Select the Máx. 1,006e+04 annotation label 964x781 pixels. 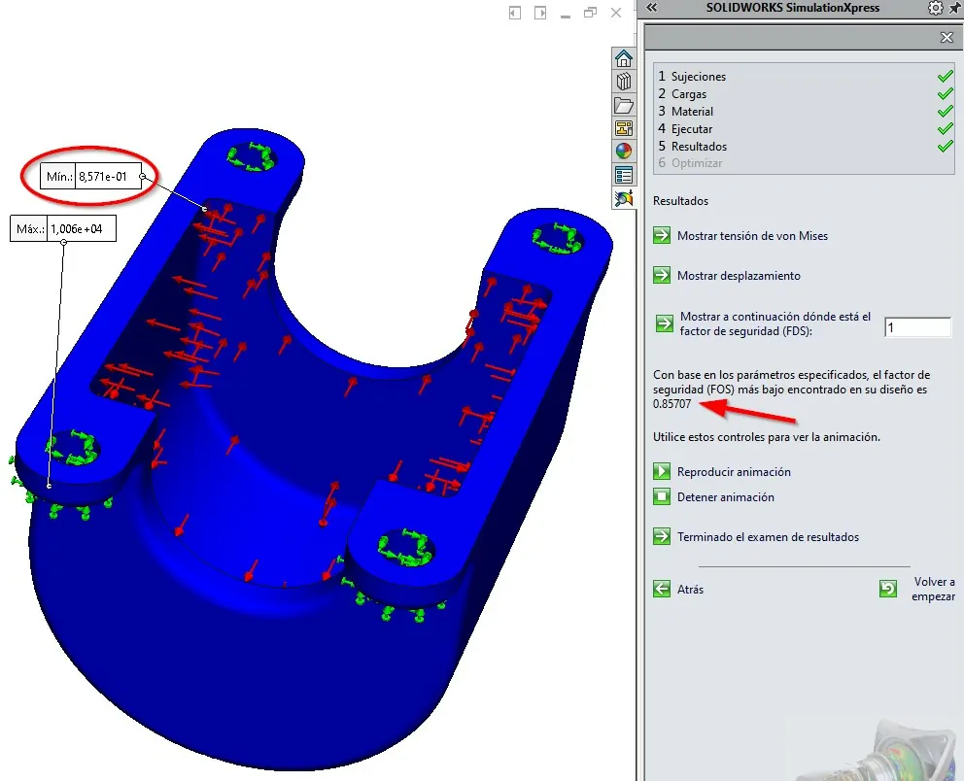pos(63,228)
